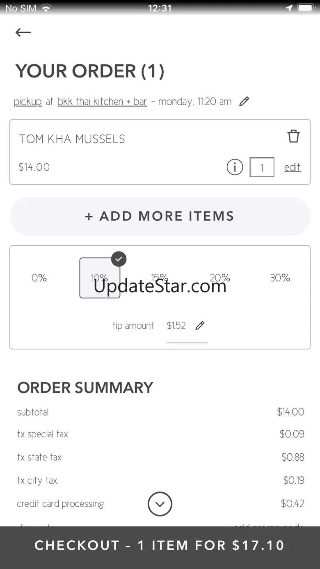
Task: Click the edit link for the item
Action: pyautogui.click(x=293, y=167)
